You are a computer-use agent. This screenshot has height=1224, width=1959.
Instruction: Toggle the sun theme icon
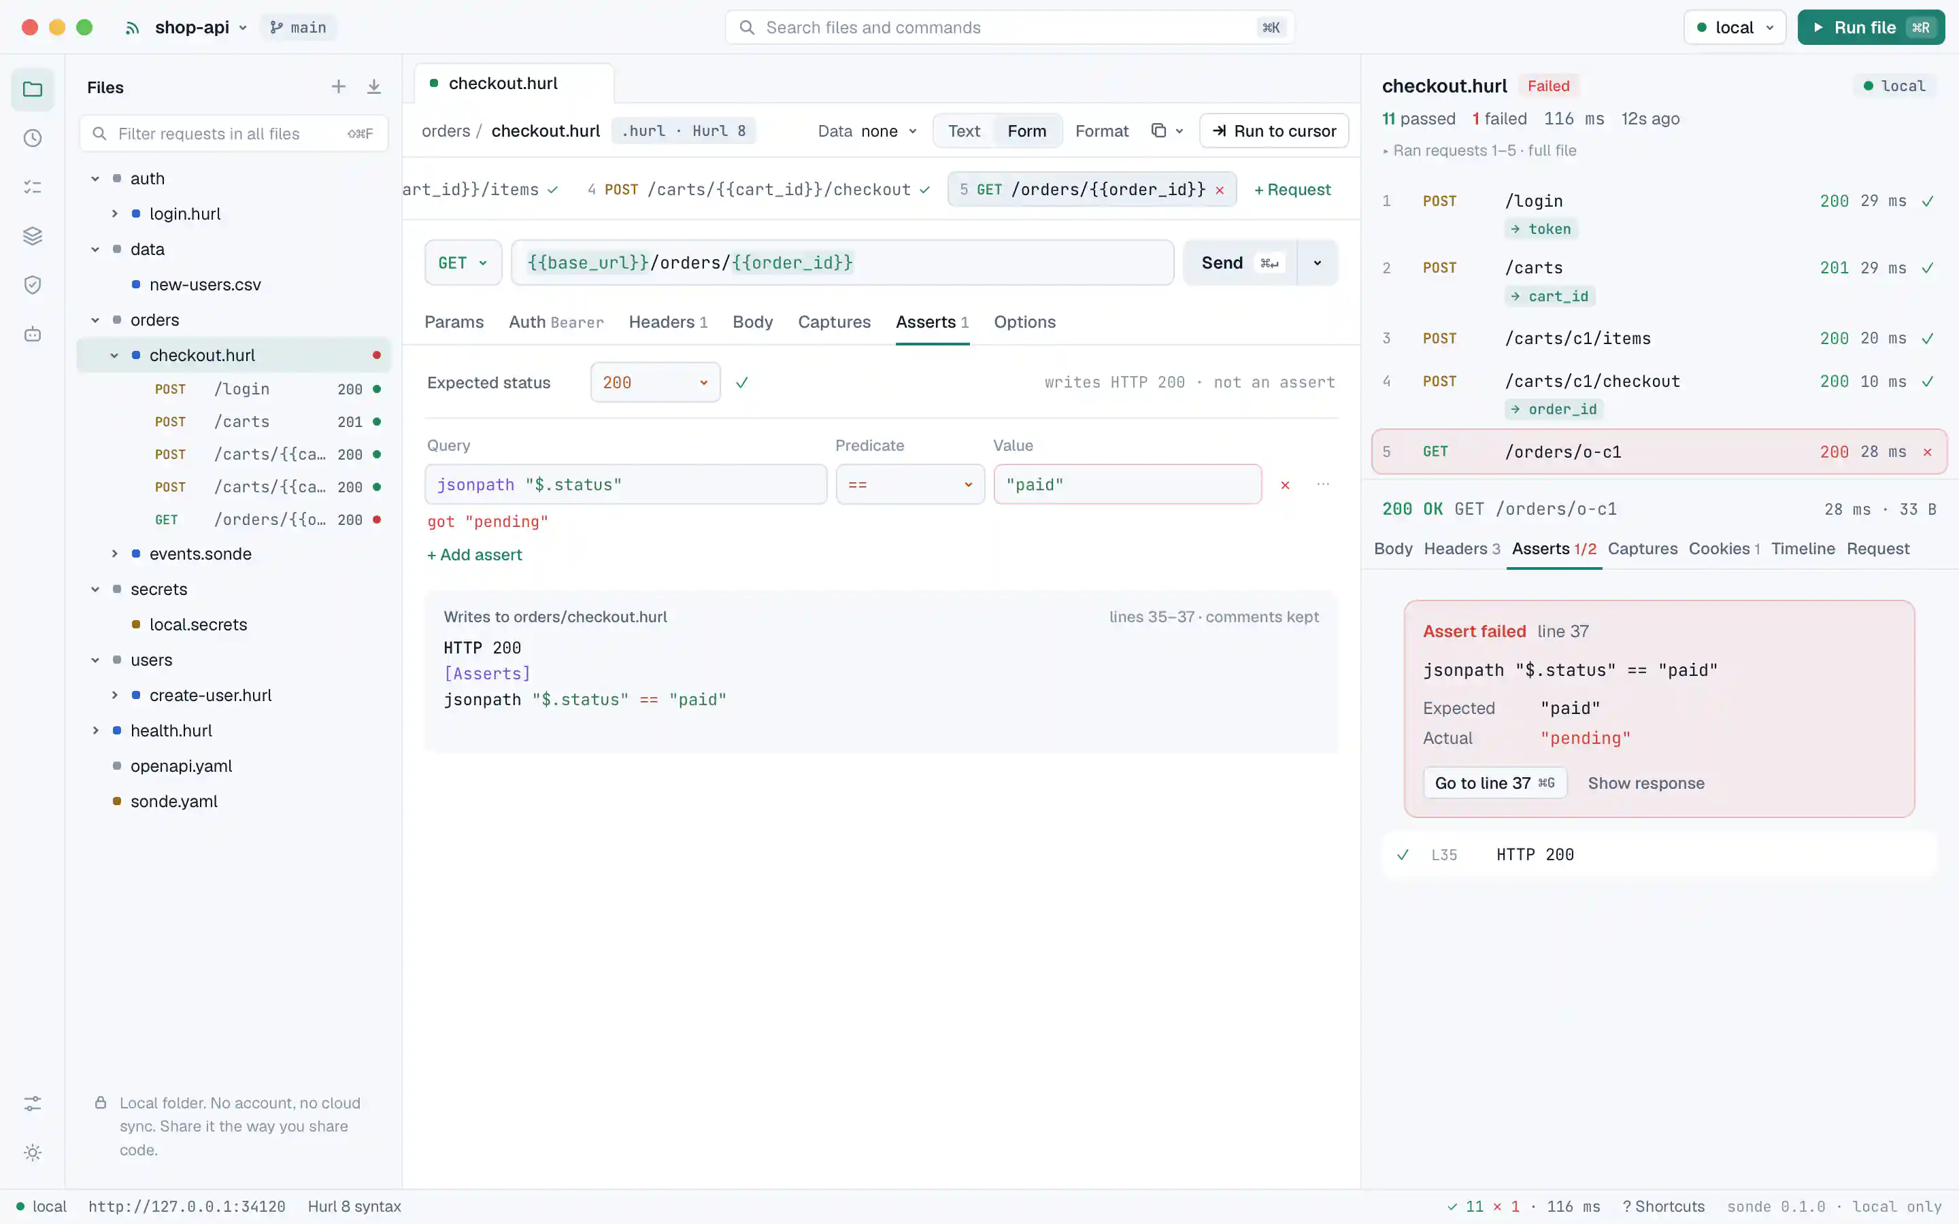33,1153
